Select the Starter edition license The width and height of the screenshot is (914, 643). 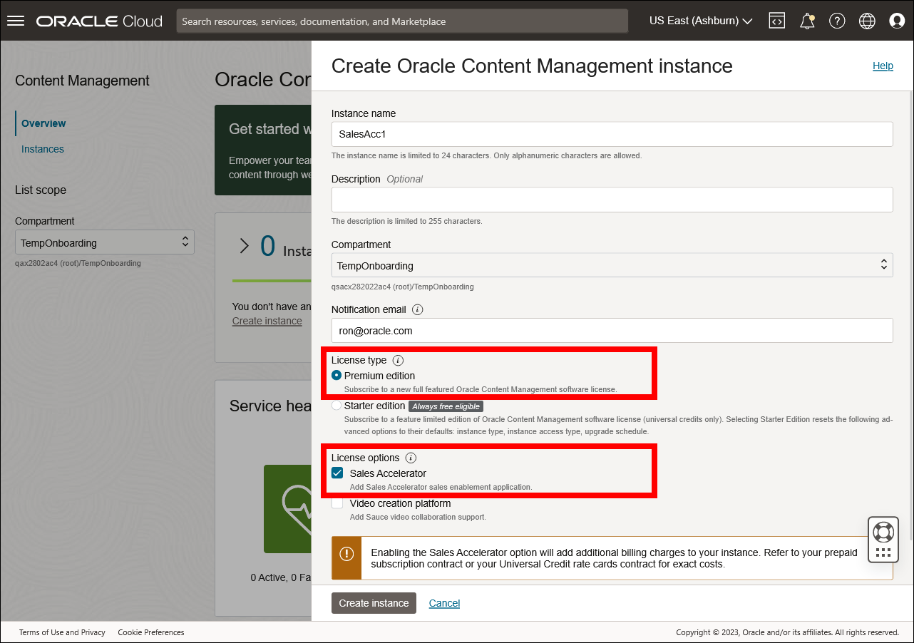pos(336,405)
